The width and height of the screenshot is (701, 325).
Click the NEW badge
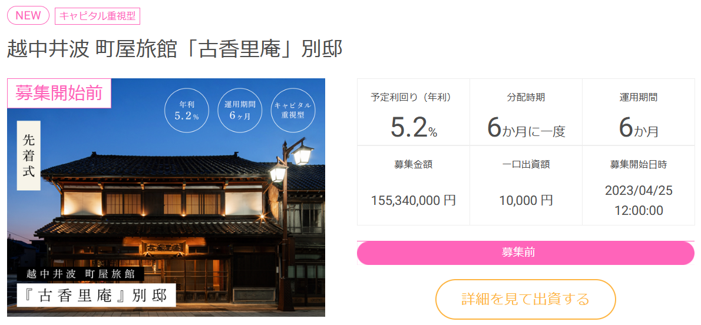click(28, 16)
